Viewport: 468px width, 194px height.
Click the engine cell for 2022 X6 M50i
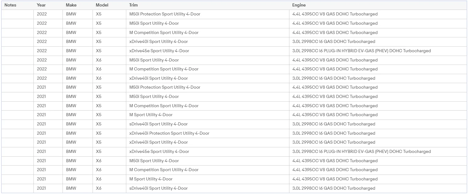378,60
